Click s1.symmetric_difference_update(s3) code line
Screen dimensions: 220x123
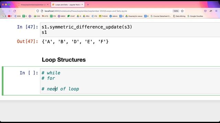tap(87, 27)
